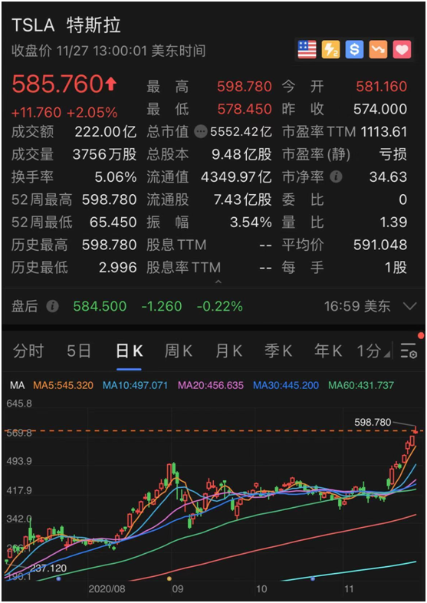The height and width of the screenshot is (603, 427).
Task: Tap the 16:59 美东 time label
Action: click(x=357, y=307)
